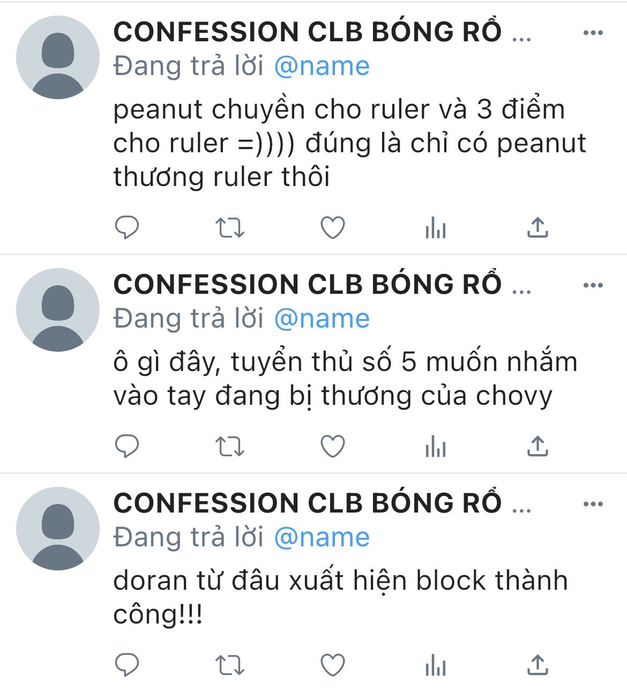This screenshot has height=690, width=627.
Task: Open @name link in the first tweet
Action: tap(322, 66)
